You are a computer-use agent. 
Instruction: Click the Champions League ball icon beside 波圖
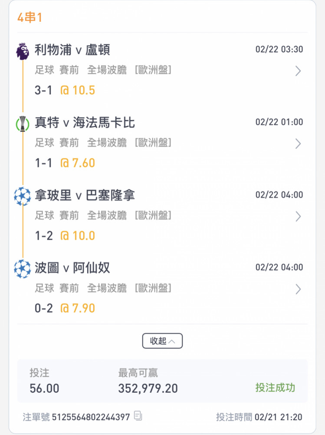[23, 269]
